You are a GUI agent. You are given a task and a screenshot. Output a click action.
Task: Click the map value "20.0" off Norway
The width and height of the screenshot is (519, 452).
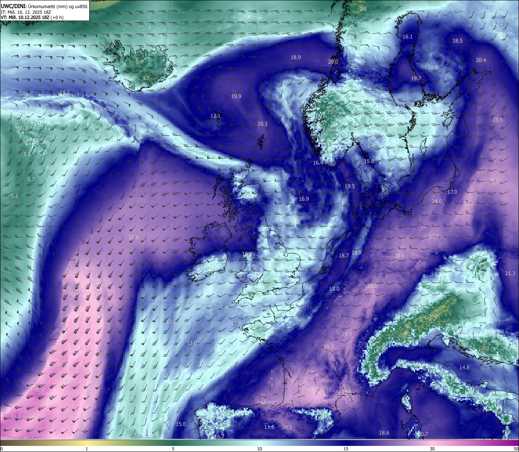(x=333, y=62)
